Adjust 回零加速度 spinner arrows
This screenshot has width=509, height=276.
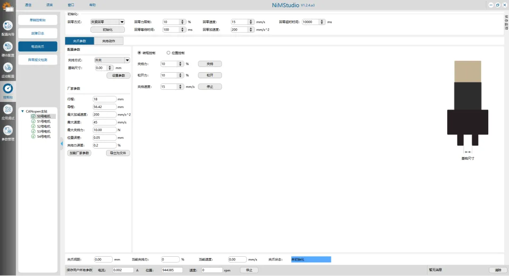click(x=251, y=30)
